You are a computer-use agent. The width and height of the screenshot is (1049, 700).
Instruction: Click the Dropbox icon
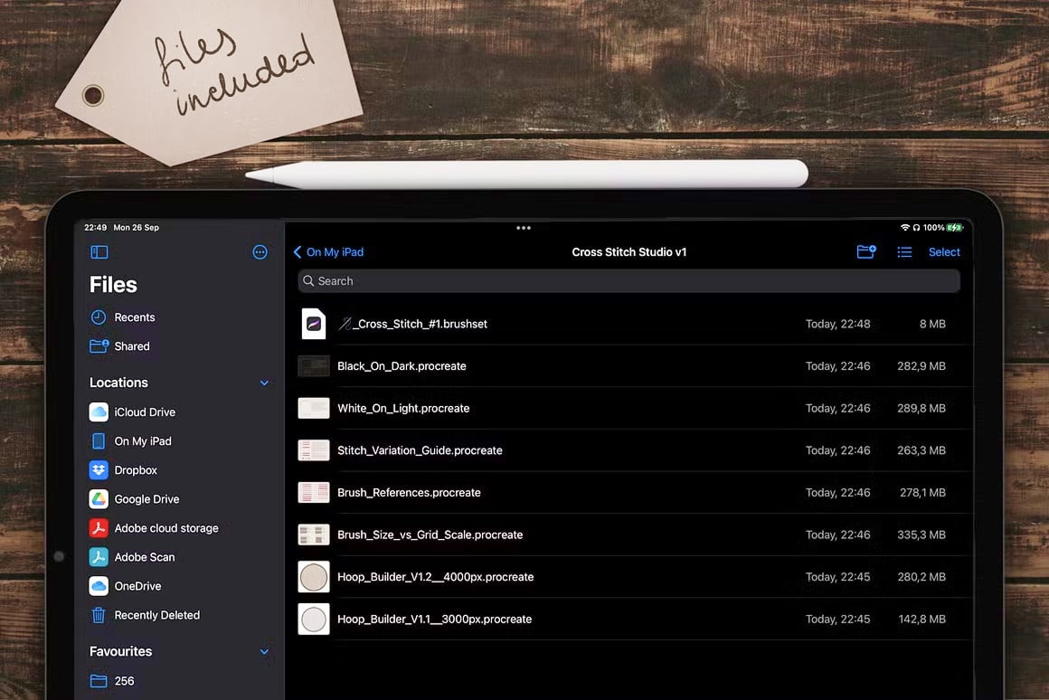pyautogui.click(x=99, y=469)
